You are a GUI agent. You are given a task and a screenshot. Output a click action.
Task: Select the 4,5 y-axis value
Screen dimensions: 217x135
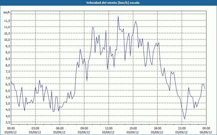point(8,110)
